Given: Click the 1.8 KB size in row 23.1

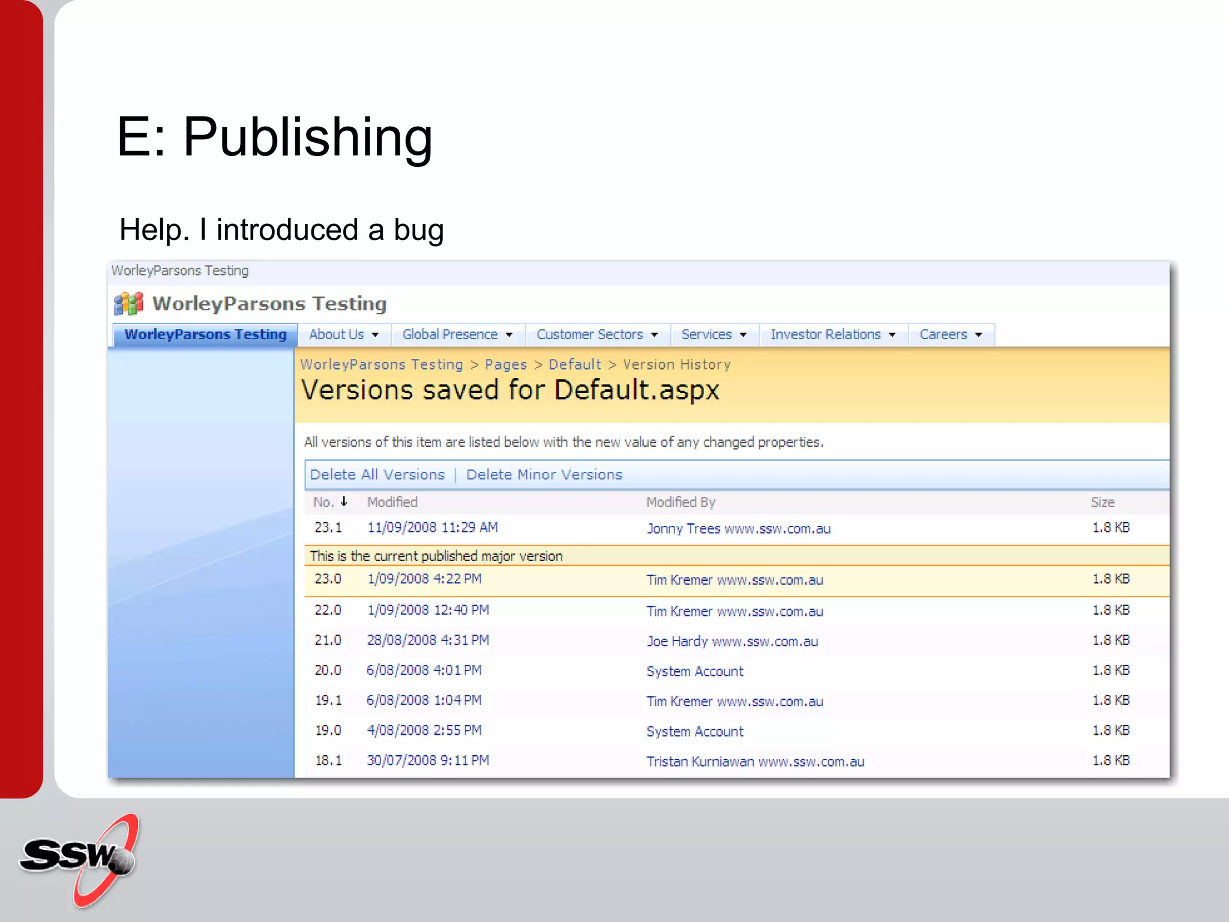Looking at the screenshot, I should pyautogui.click(x=1111, y=528).
